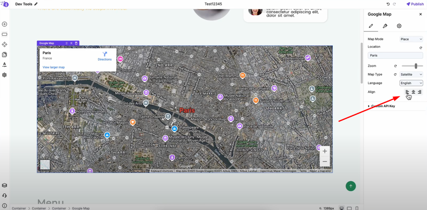The height and width of the screenshot is (210, 427).
Task: Reset the Zoom value with its refresh icon
Action: [x=395, y=66]
